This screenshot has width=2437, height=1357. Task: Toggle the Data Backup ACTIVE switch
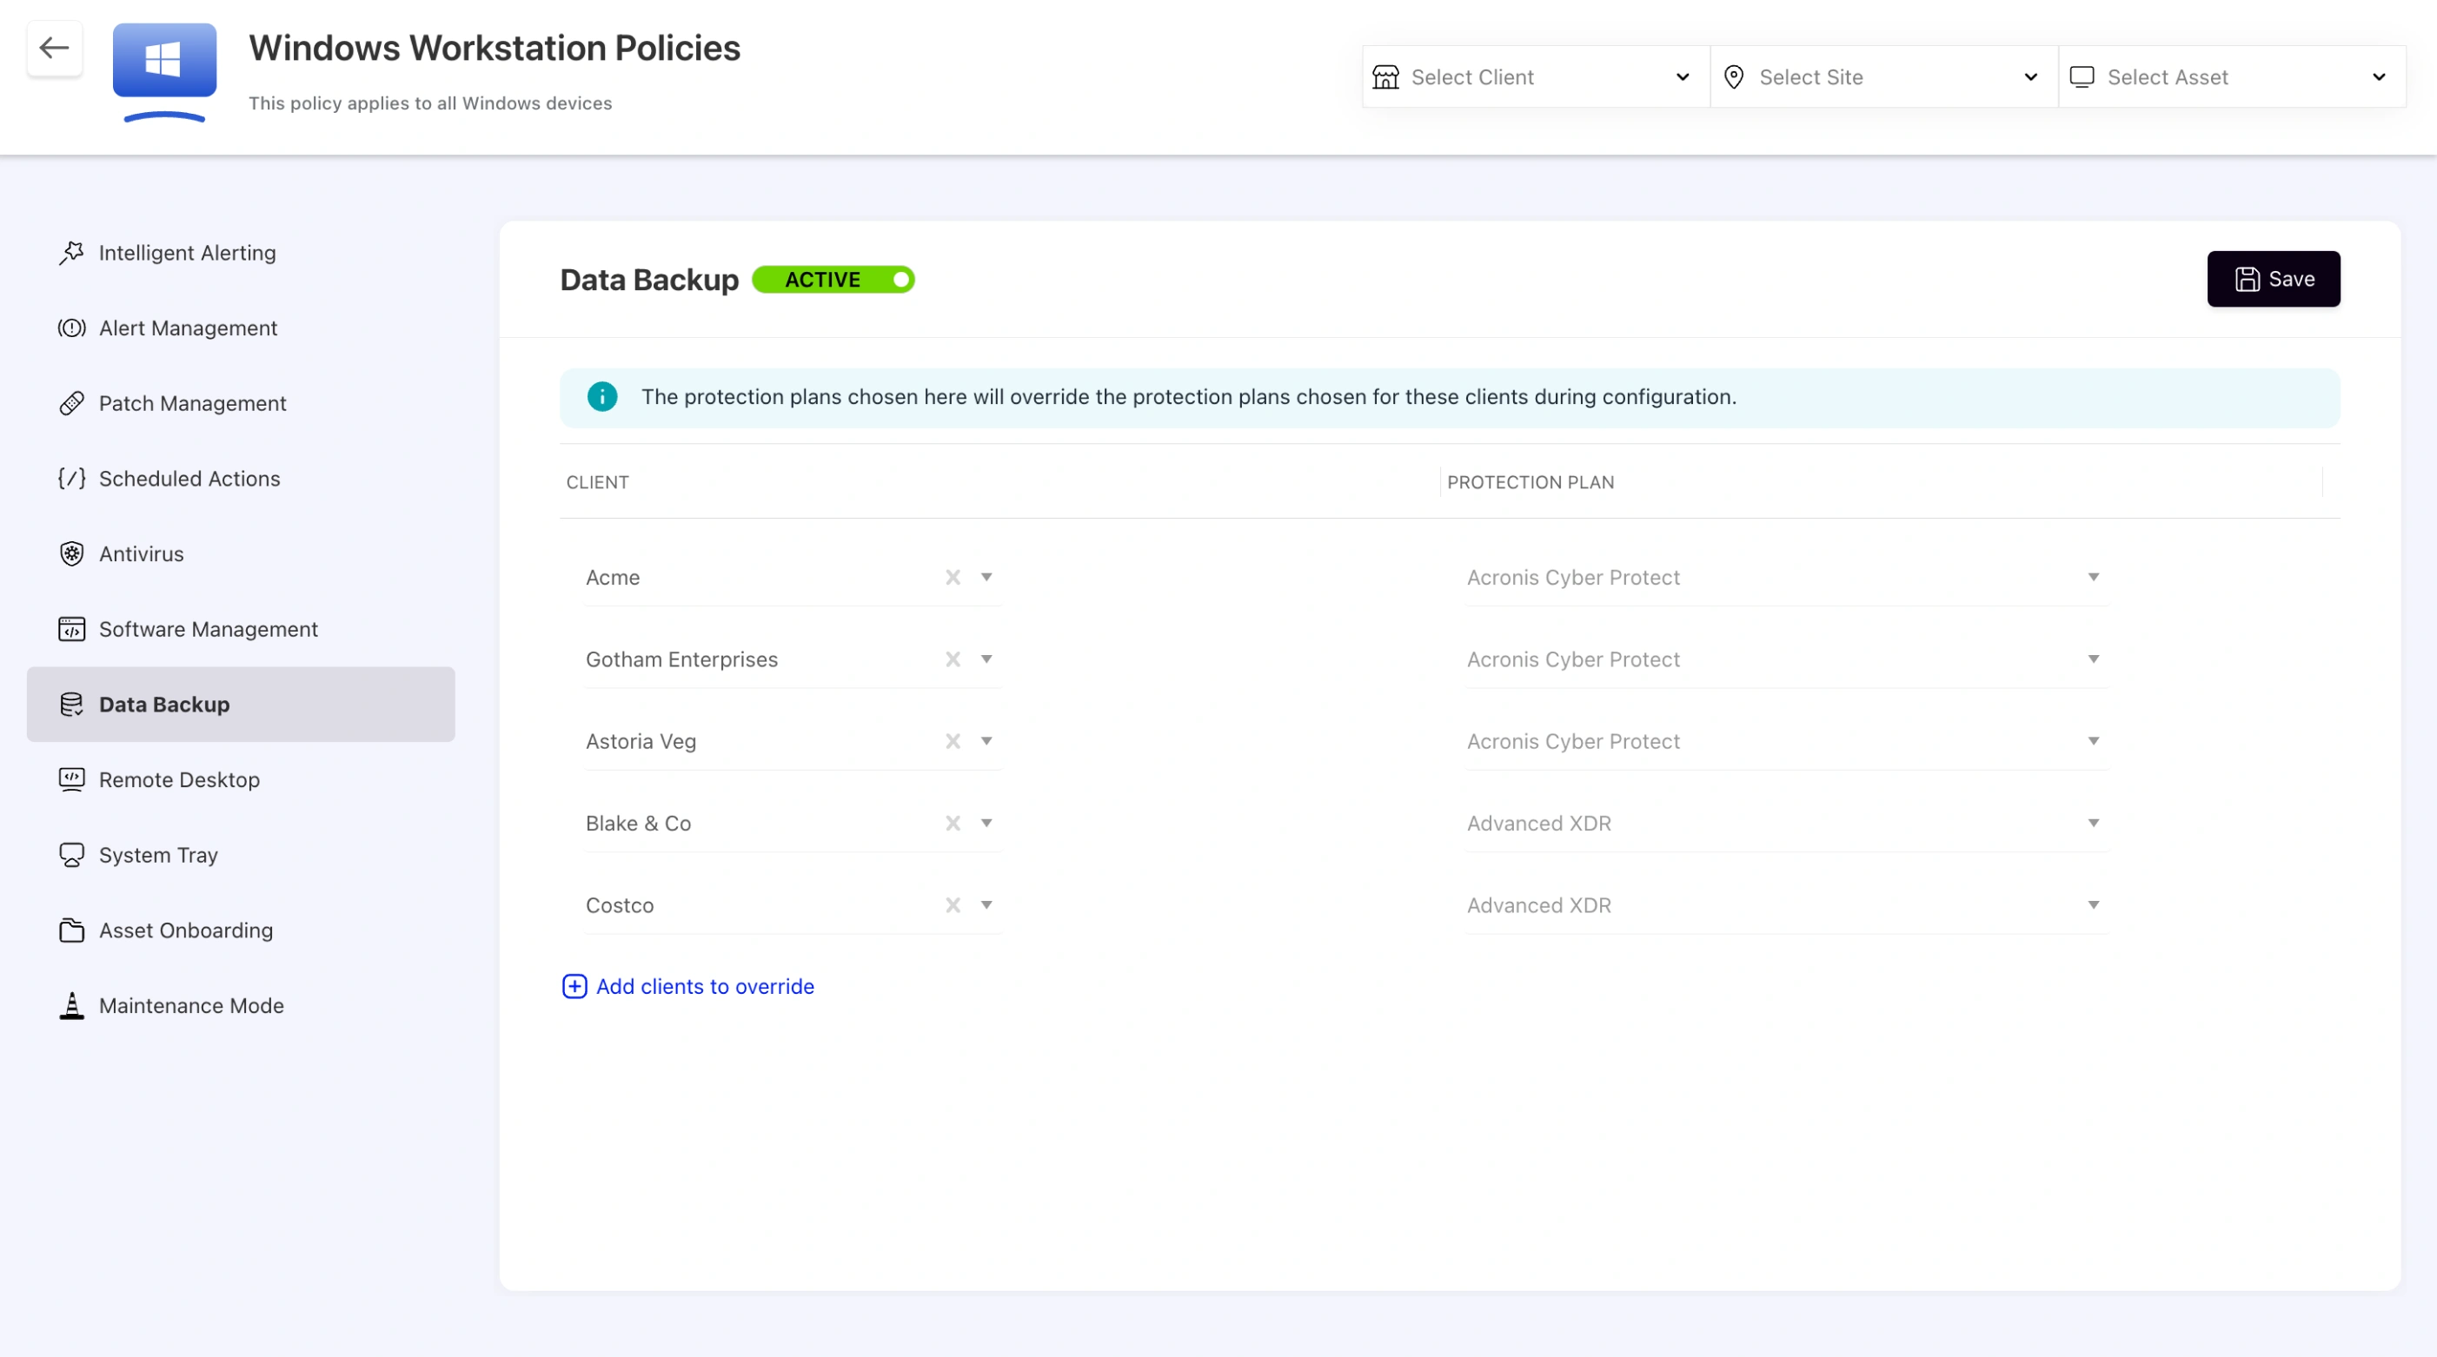[x=833, y=280]
